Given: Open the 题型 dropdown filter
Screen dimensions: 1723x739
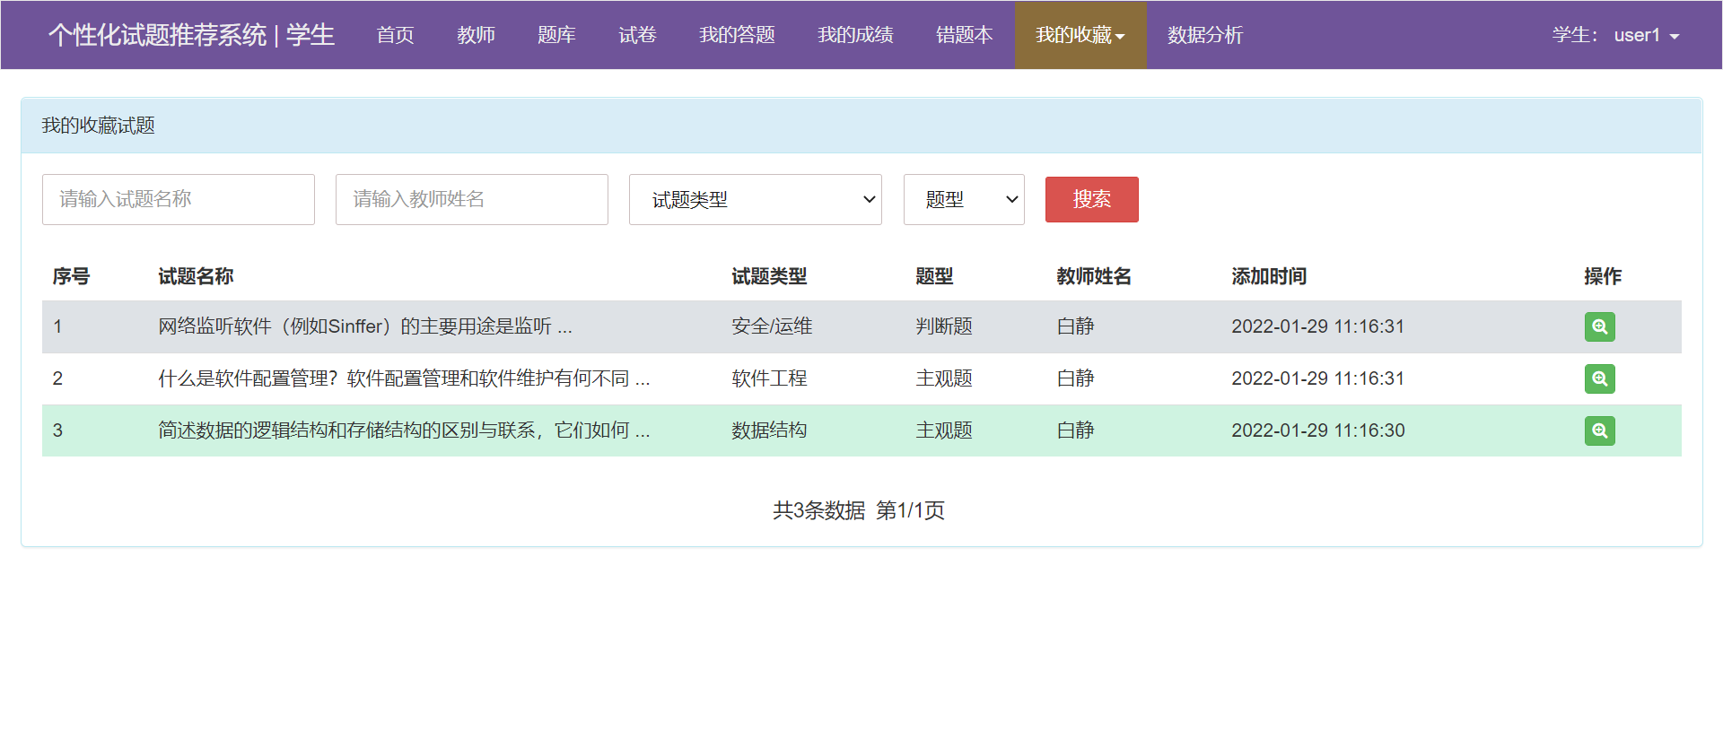Looking at the screenshot, I should click(x=964, y=199).
